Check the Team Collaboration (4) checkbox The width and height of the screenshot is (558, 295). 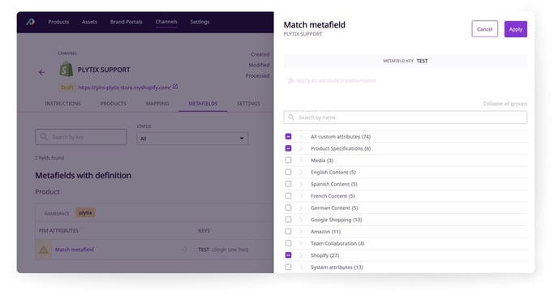pyautogui.click(x=288, y=243)
